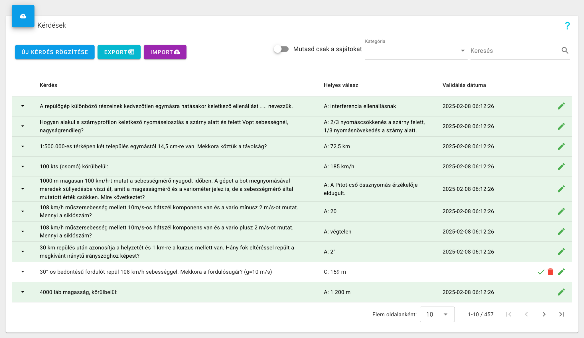Edit the interferencia ellenállásnak question
This screenshot has width=584, height=338.
[561, 106]
